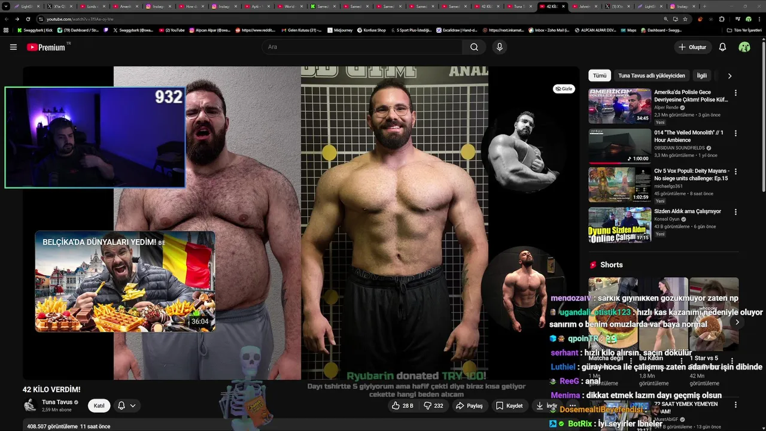Select 'Tuna Tavus adlı yükleyiciden' chip
766x431 pixels.
651,76
